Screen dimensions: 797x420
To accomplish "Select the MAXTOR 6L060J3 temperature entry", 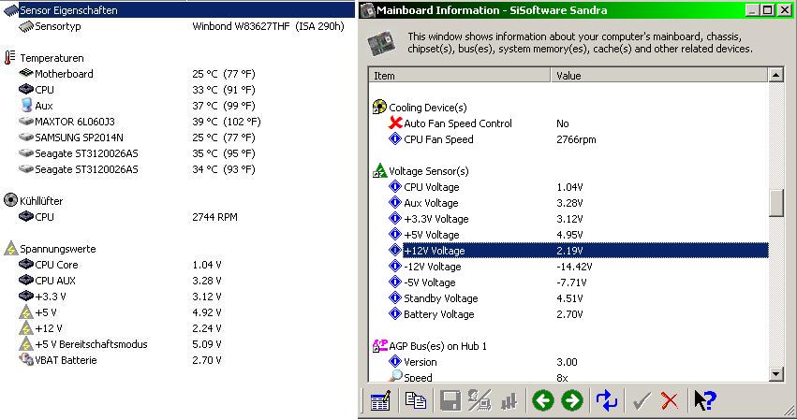I will pyautogui.click(x=74, y=122).
